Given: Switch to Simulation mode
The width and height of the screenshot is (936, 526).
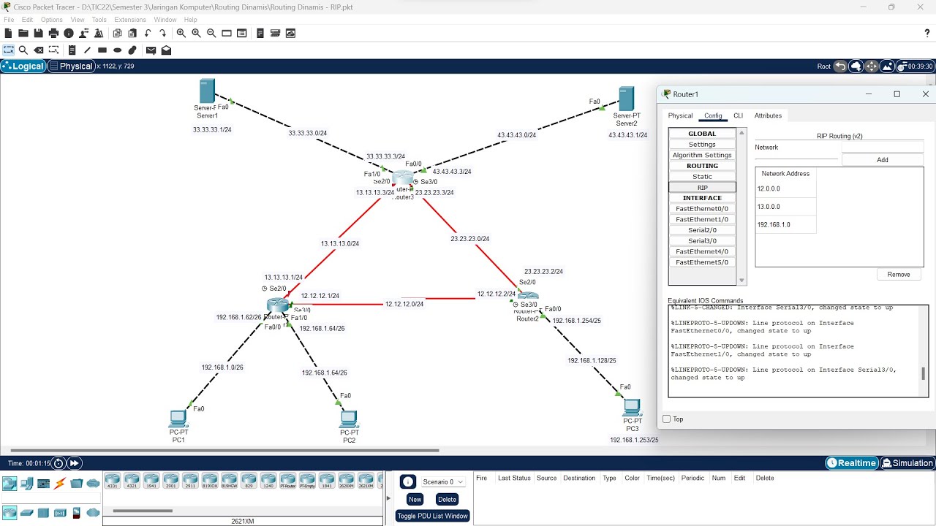Looking at the screenshot, I should pos(907,463).
